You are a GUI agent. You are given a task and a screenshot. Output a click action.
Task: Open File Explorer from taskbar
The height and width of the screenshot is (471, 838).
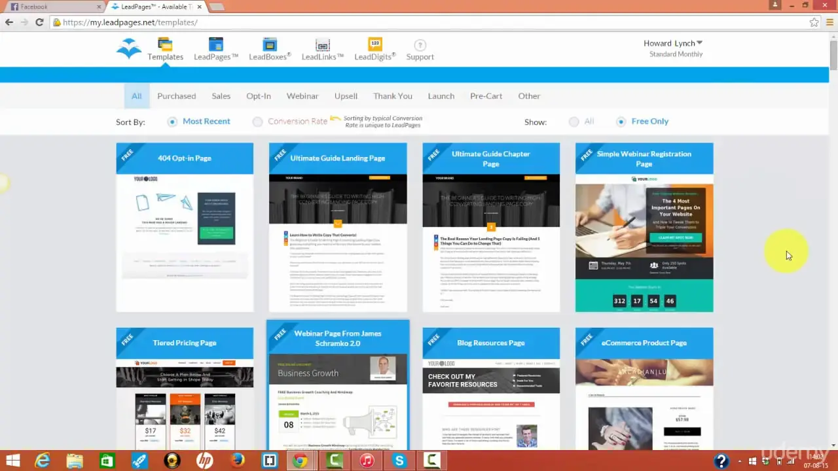(75, 461)
